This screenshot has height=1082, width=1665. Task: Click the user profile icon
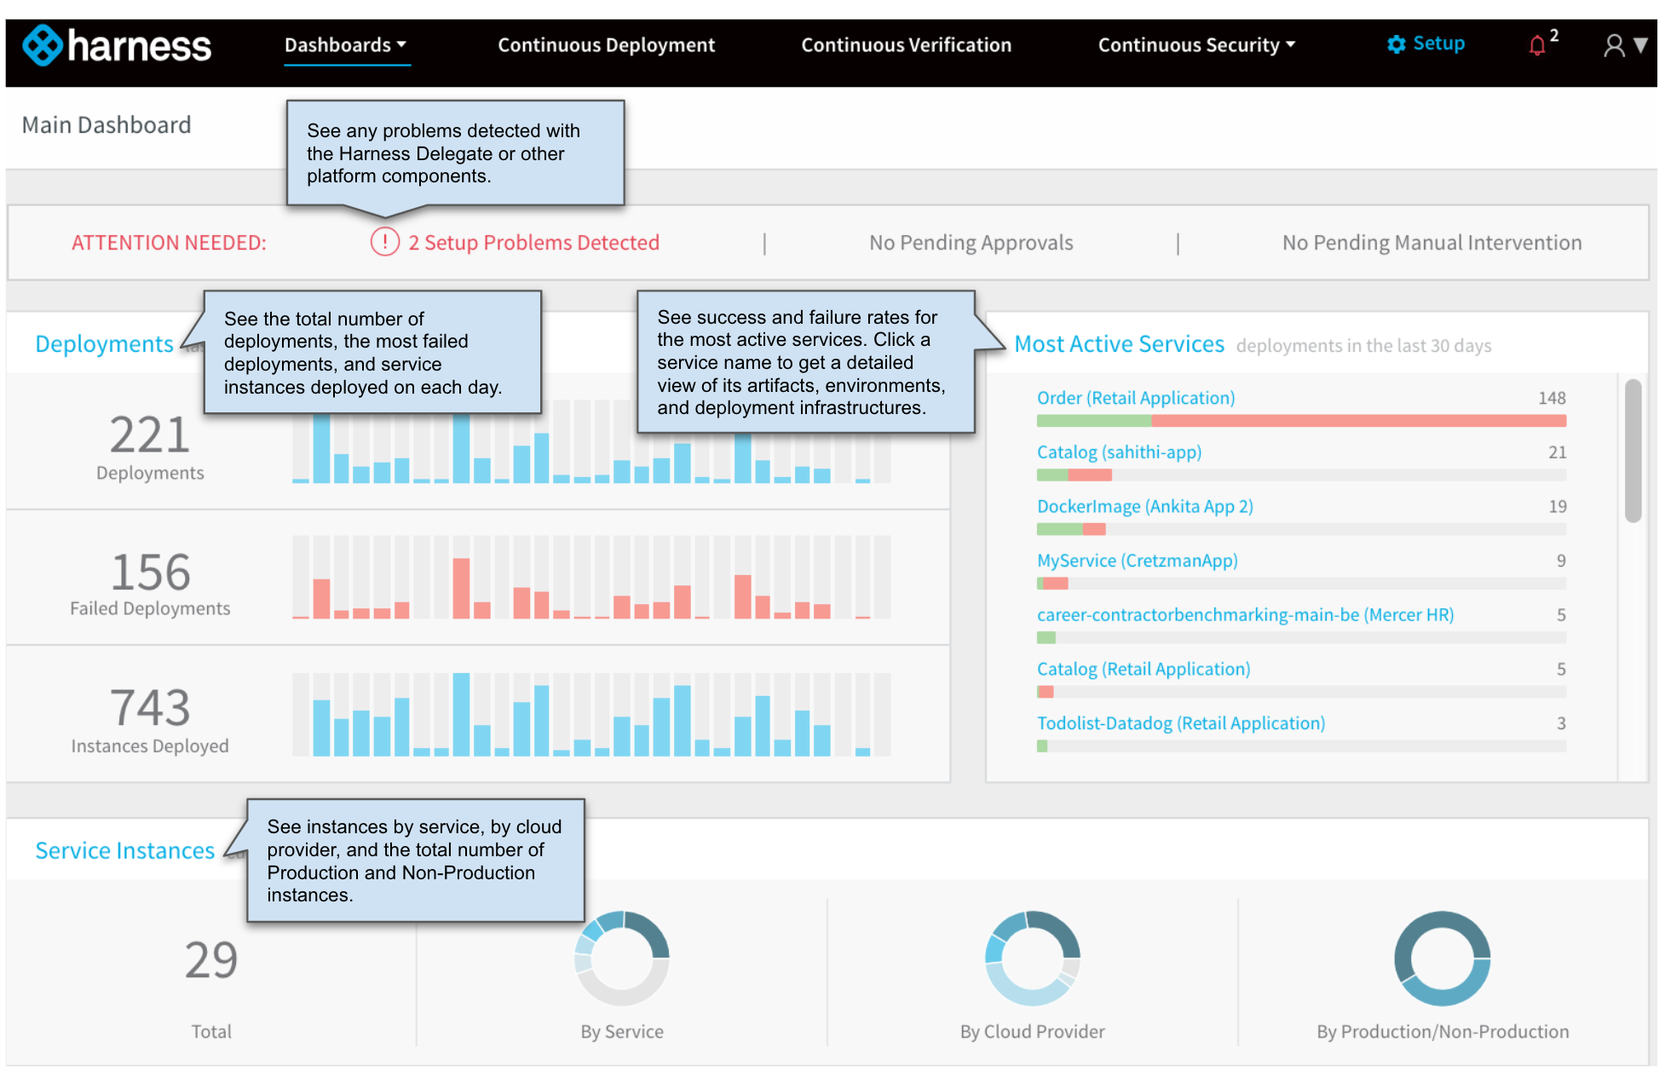coord(1614,45)
